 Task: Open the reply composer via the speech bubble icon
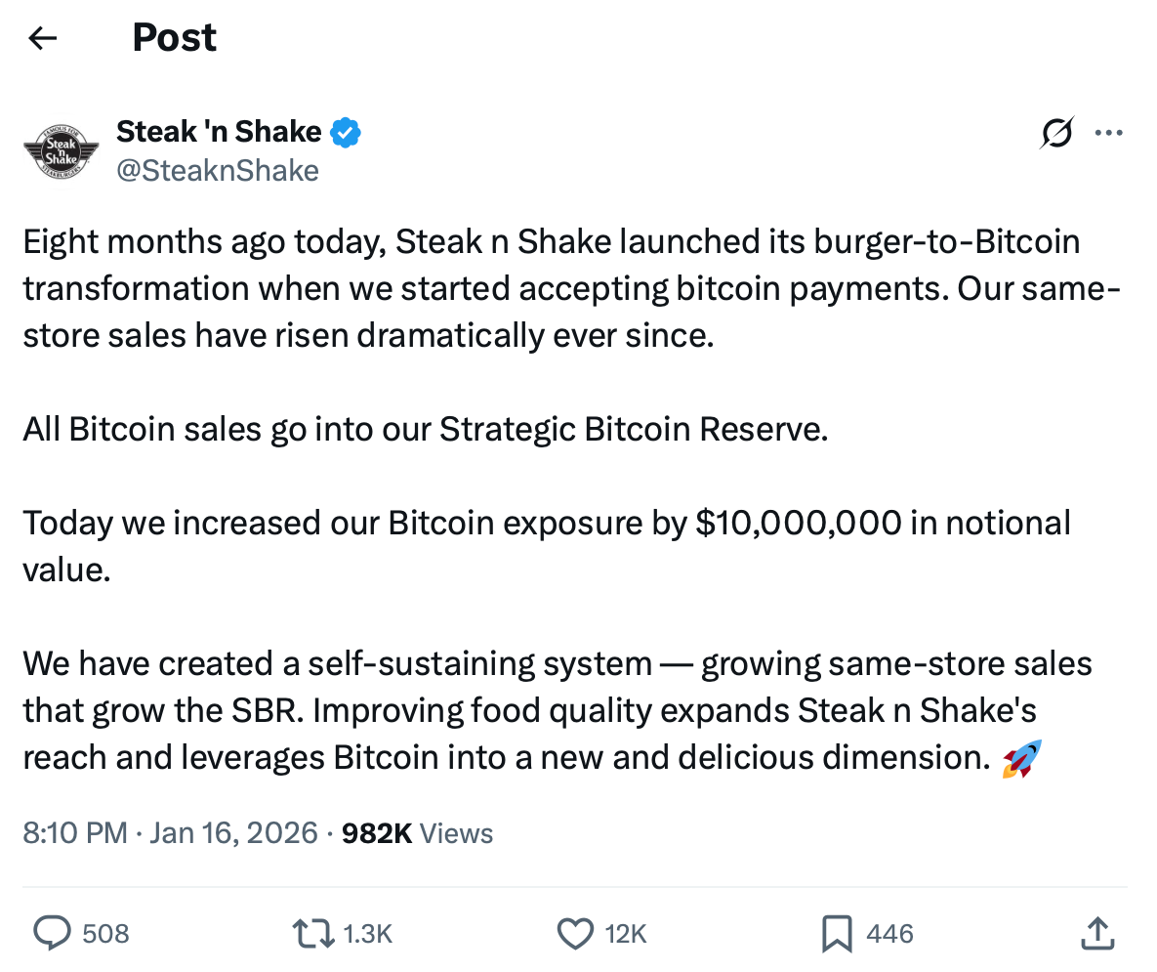(51, 934)
